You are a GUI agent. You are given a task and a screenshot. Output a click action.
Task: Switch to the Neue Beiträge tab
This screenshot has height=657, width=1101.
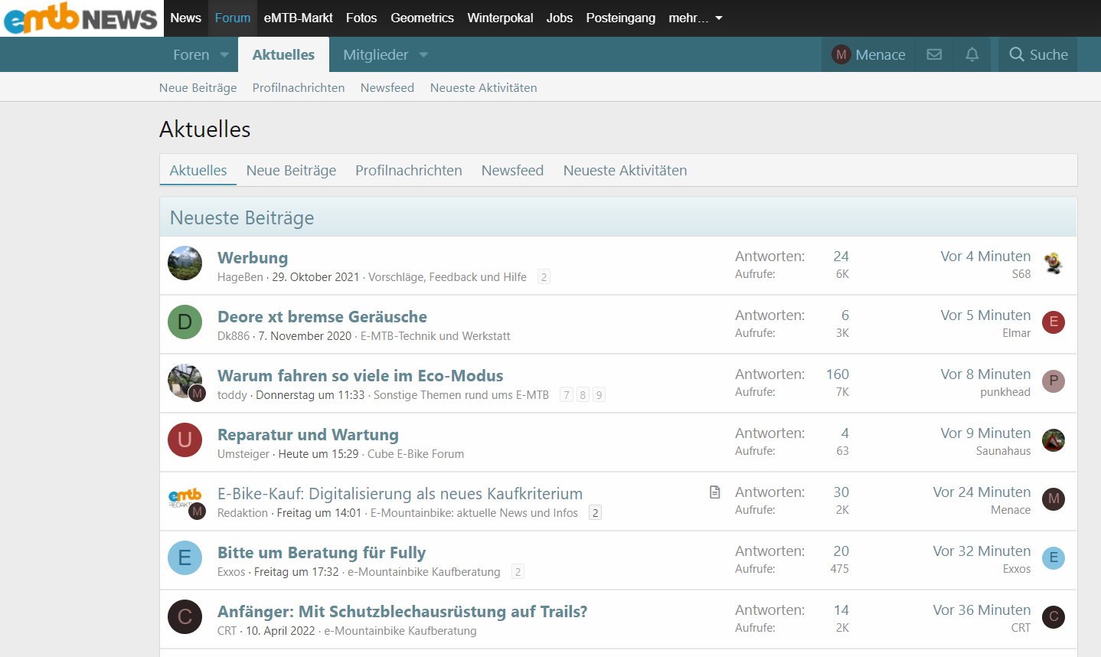point(291,171)
